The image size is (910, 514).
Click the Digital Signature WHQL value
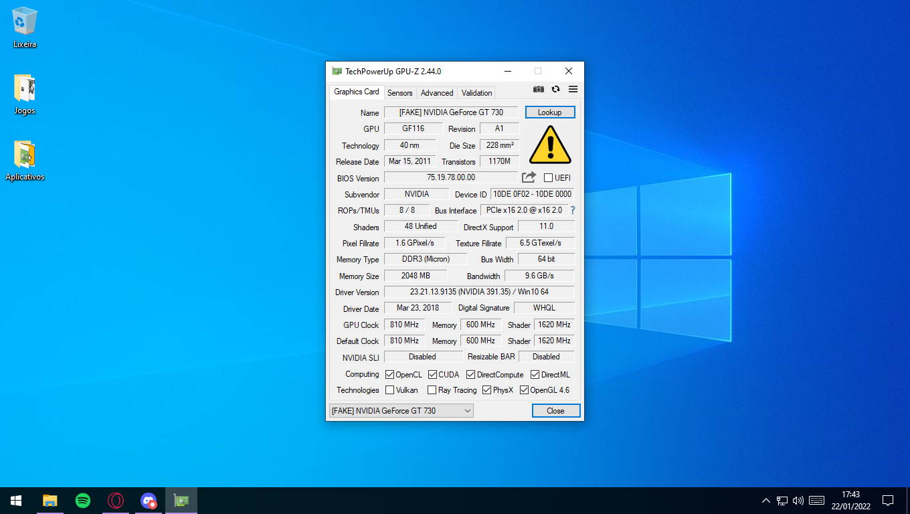click(x=544, y=308)
